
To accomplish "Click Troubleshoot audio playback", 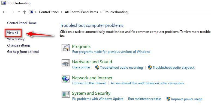I will click(173, 68).
